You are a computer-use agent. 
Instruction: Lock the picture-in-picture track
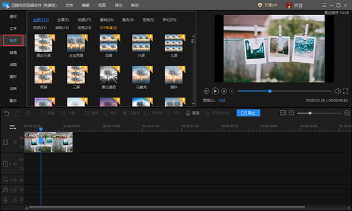(x=15, y=164)
